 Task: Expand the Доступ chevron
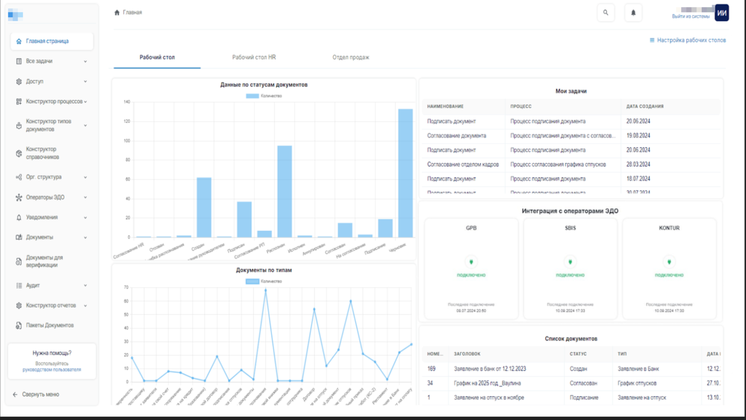(x=85, y=81)
